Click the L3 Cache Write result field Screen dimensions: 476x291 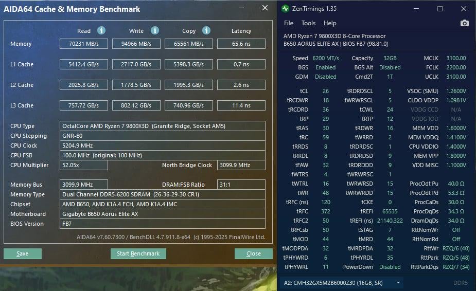[x=136, y=105]
